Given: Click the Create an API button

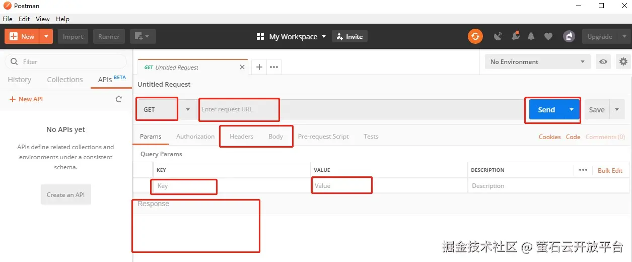Looking at the screenshot, I should [x=66, y=194].
